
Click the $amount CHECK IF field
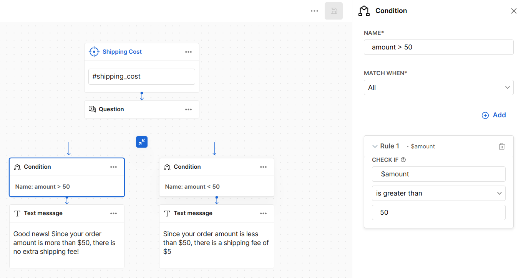point(438,174)
